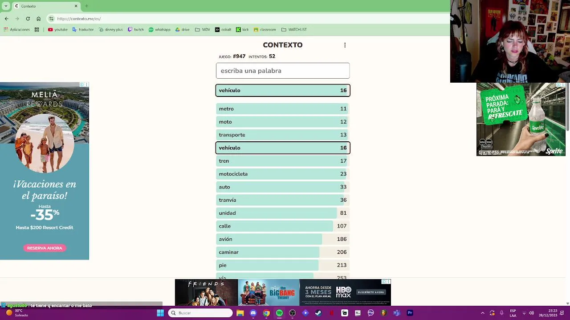Open a new browser tab
Screen dimensions: 570x320
(86, 6)
